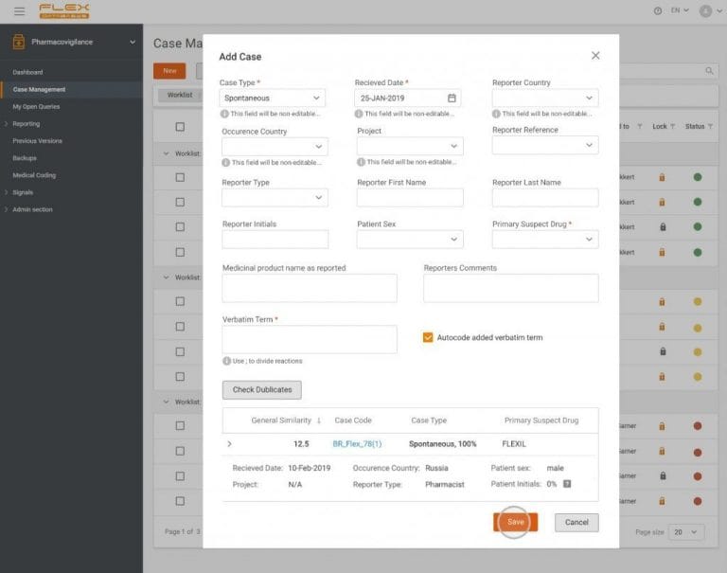The height and width of the screenshot is (573, 727).
Task: Click the Patient Initials question mark icon
Action: coord(567,484)
